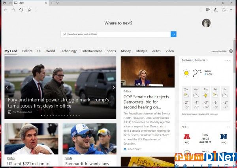237x168 pixels.
Task: Select the Tue forecast column
Action: point(186,98)
